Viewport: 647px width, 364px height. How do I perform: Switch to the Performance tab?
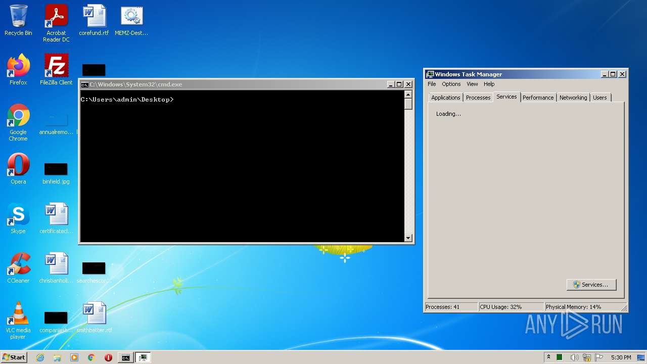[x=538, y=98]
